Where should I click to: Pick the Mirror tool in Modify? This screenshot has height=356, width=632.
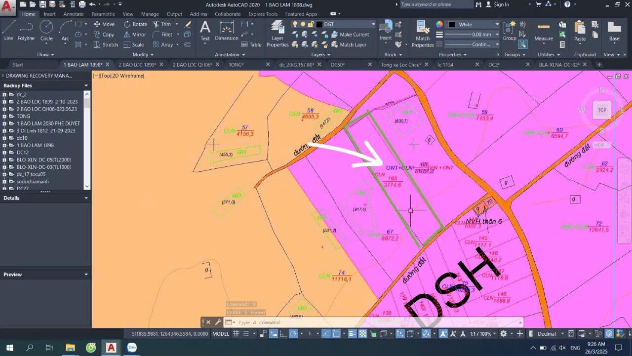click(134, 35)
